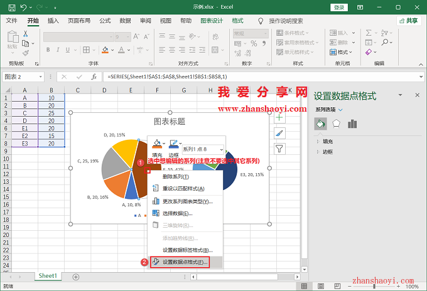Open the 文件 menu tab
The image size is (427, 291).
coord(11,21)
